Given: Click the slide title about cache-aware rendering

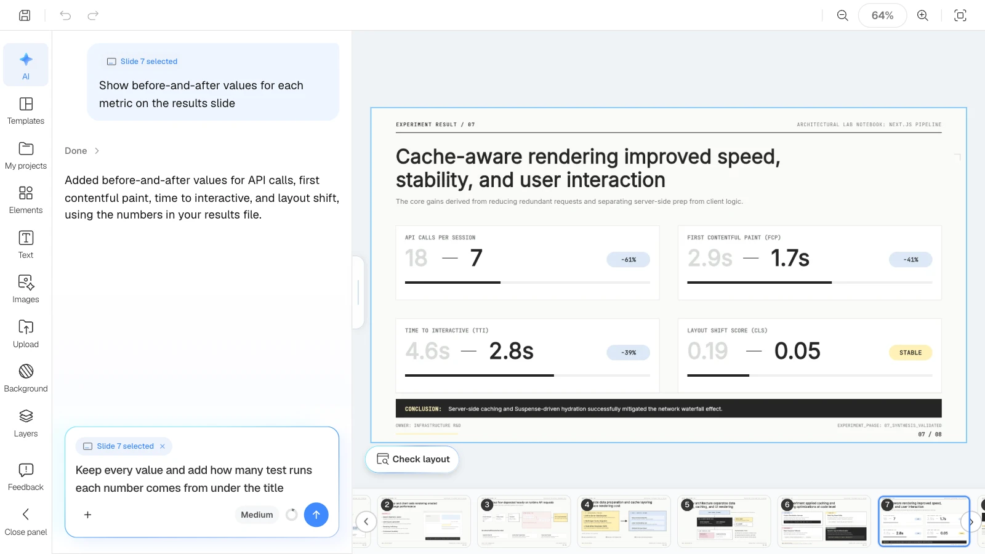Looking at the screenshot, I should click(588, 168).
